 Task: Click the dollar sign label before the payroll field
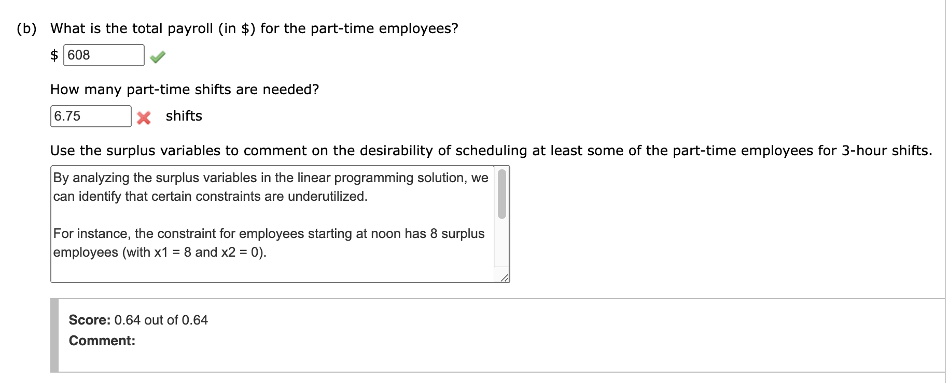54,54
